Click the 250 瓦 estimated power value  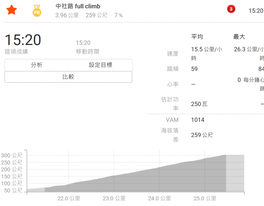point(199,104)
